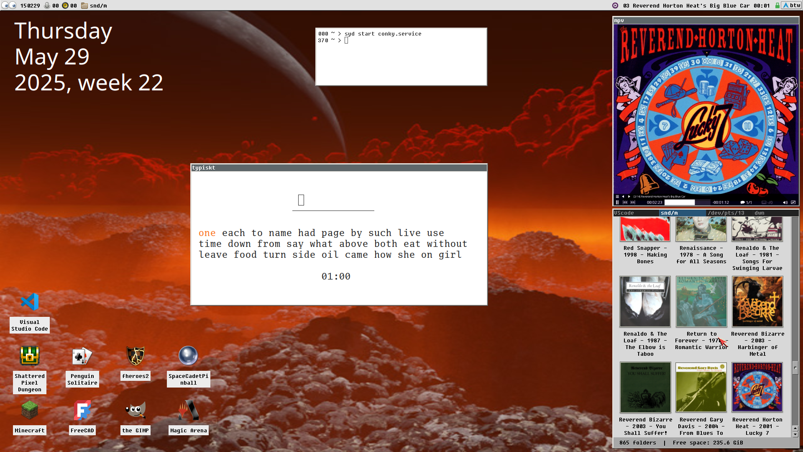Click file manager scrollbar thumb
This screenshot has height=452, width=803.
point(795,368)
